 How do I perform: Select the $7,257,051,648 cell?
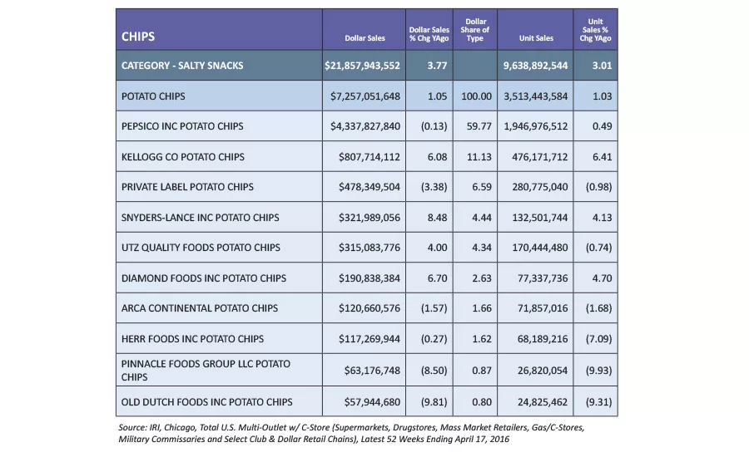point(365,96)
